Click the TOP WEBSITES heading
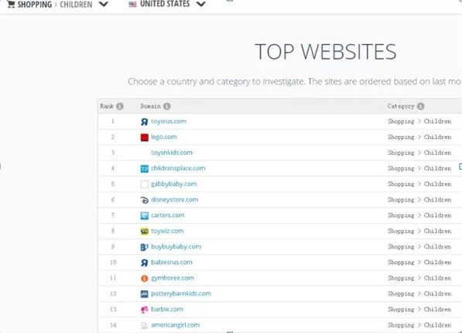The image size is (462, 333). [x=326, y=52]
